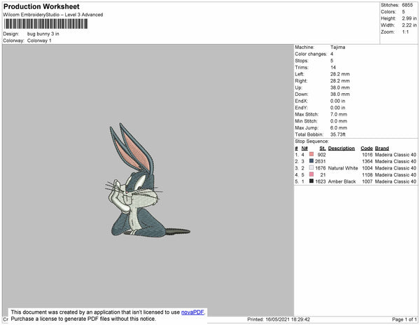Click thread code 1007
This screenshot has height=325, width=420.
(367, 181)
